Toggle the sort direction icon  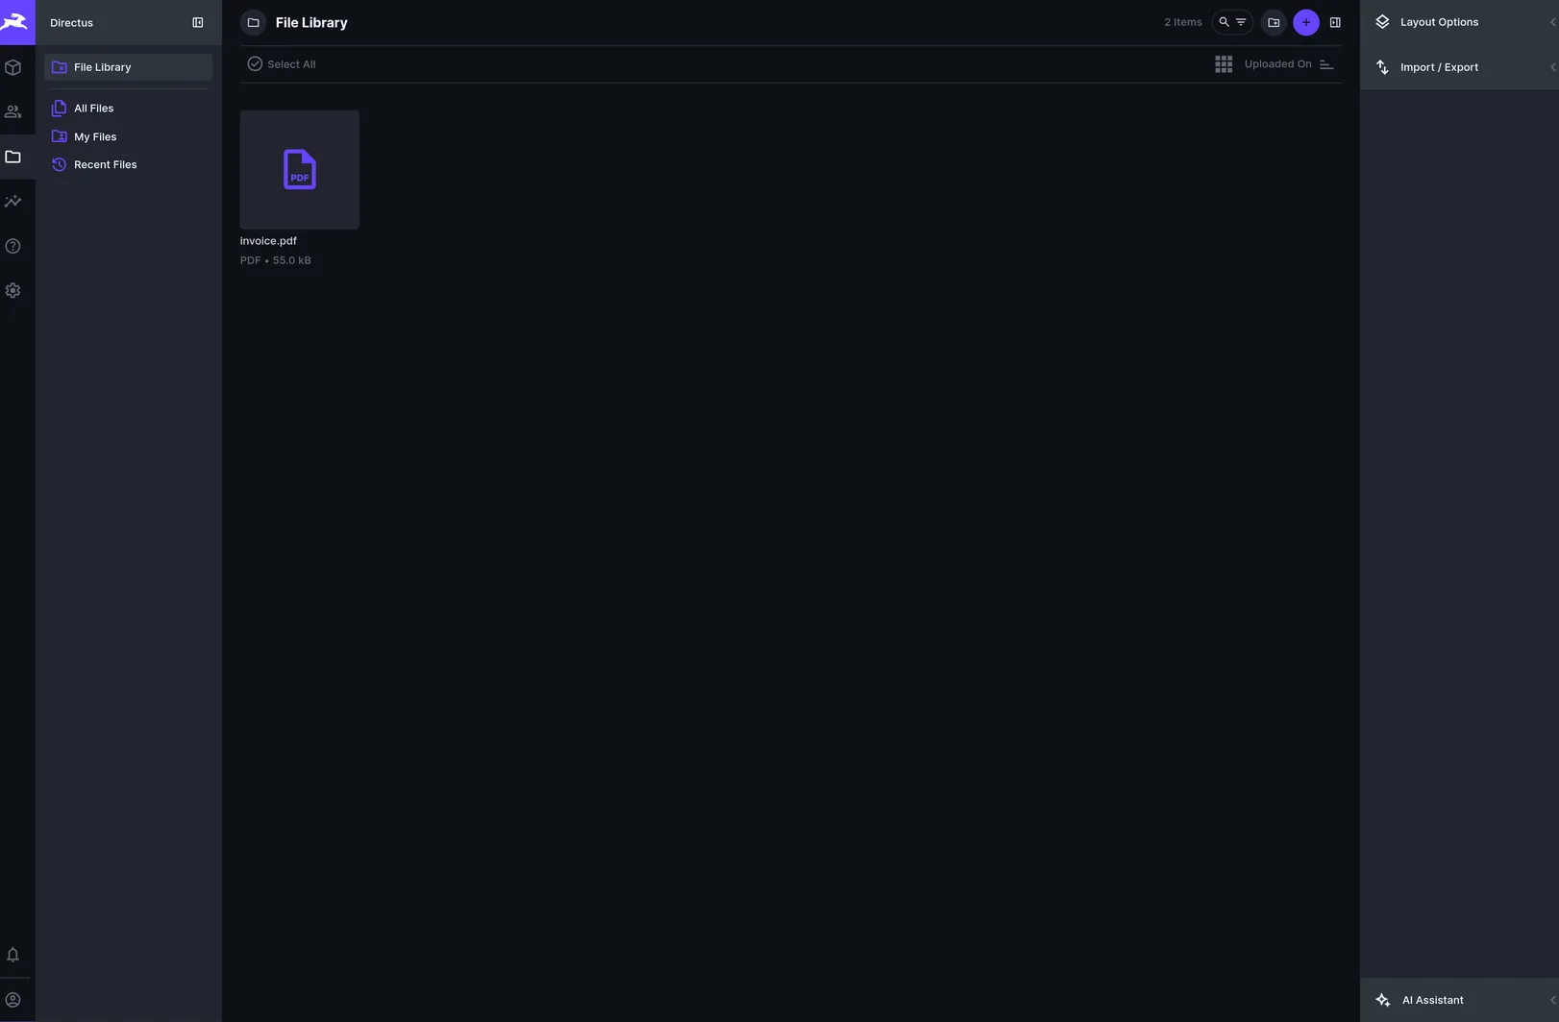(1326, 64)
